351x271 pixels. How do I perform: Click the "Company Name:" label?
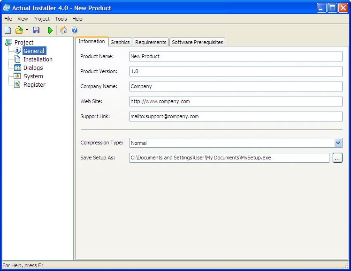pyautogui.click(x=99, y=86)
